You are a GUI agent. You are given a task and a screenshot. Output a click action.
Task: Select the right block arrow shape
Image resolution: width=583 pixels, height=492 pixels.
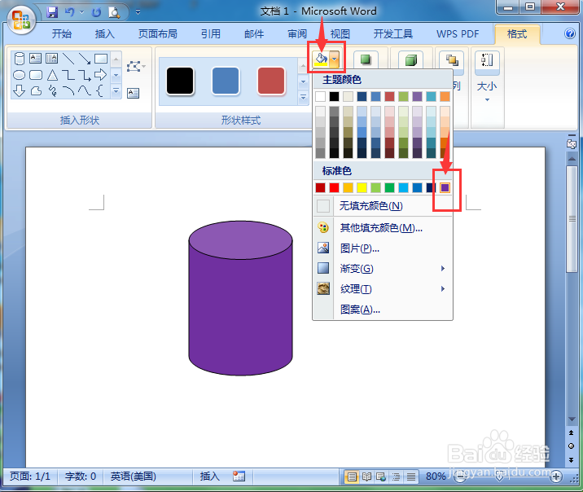(x=101, y=75)
